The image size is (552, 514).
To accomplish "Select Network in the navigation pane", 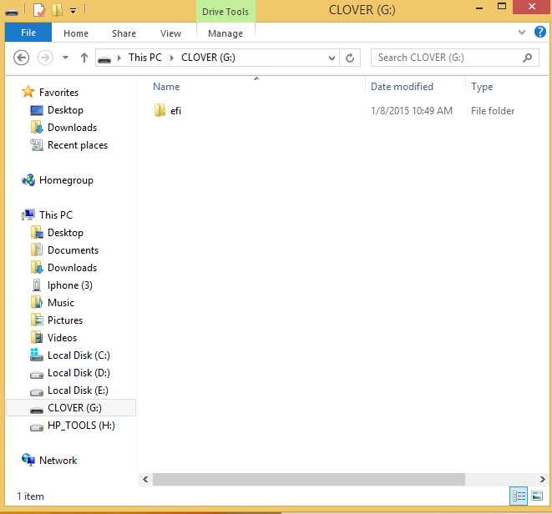I will coord(58,461).
